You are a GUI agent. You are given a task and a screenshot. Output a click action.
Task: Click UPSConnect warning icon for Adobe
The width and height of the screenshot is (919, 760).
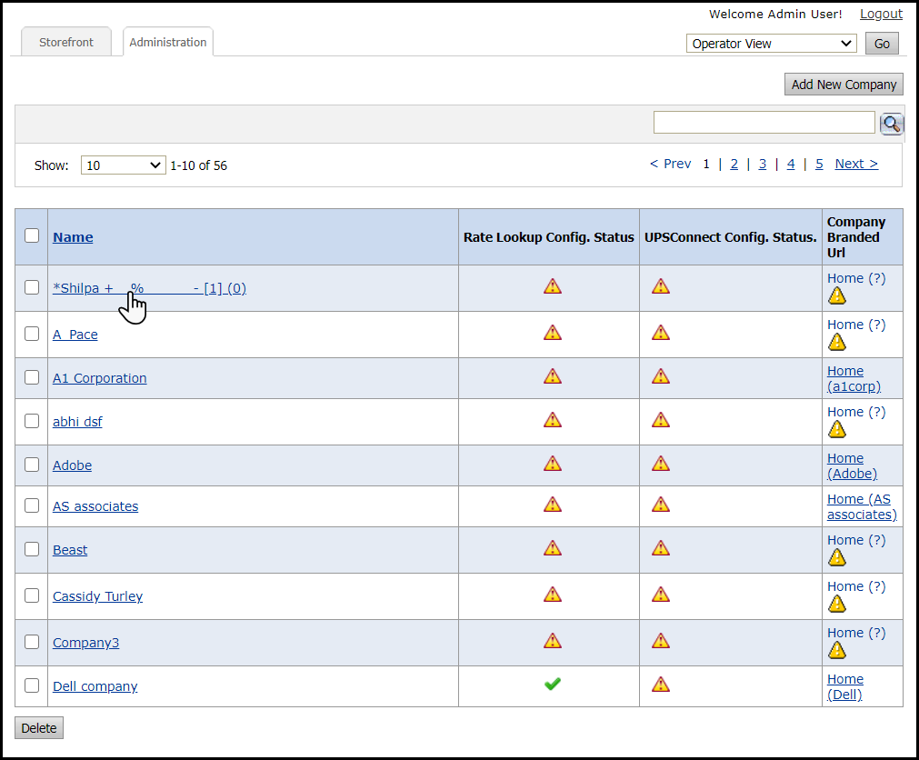pyautogui.click(x=661, y=464)
